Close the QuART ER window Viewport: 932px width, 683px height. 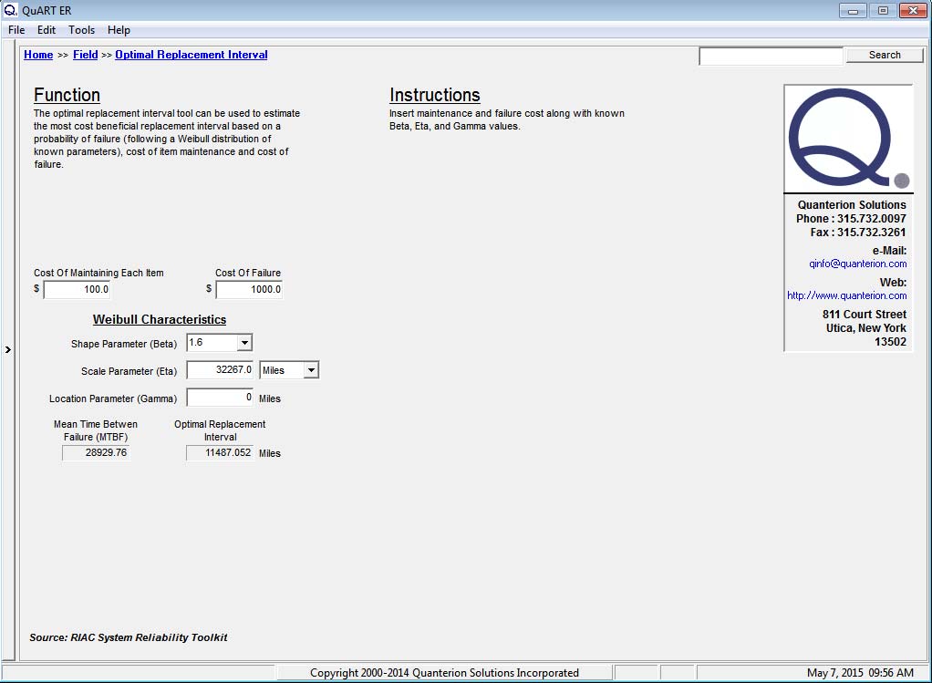tap(913, 11)
